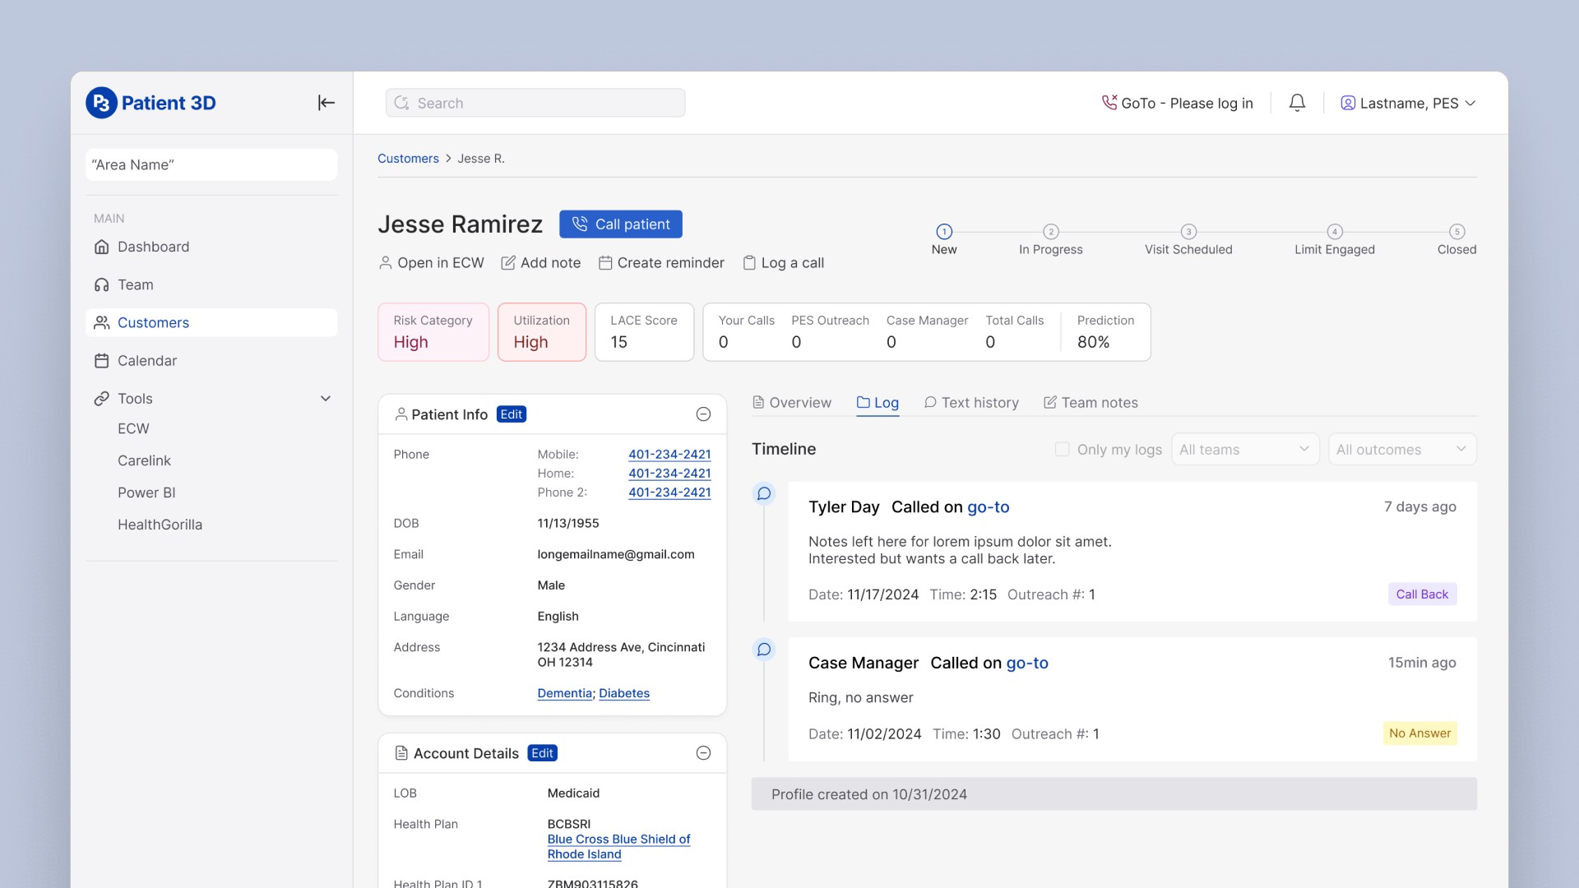Click the Customers people icon
This screenshot has height=888, width=1579.
click(102, 322)
